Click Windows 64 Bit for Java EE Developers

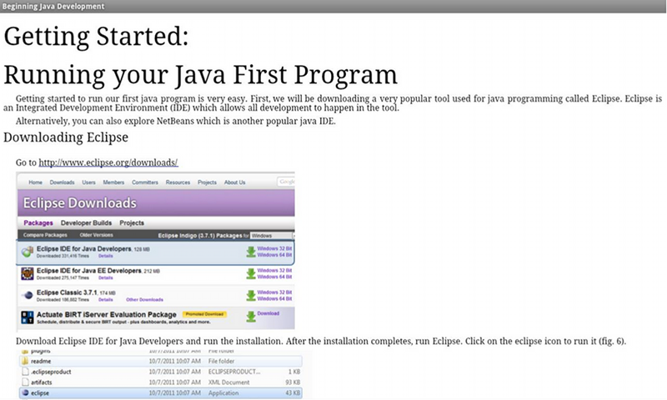(x=274, y=277)
